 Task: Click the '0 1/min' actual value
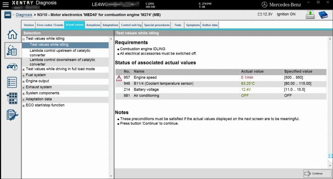[x=247, y=78]
